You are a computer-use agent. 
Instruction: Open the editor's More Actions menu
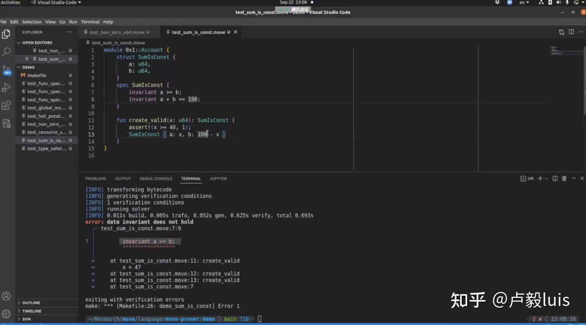click(581, 32)
